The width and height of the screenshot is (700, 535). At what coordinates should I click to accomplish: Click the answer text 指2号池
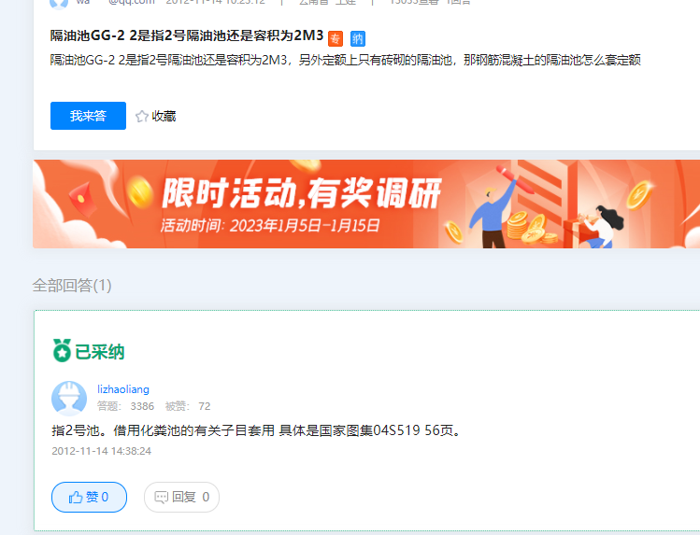[257, 430]
